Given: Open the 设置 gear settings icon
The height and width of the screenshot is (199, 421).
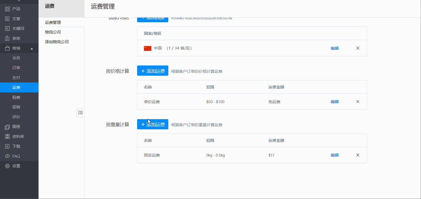Looking at the screenshot, I should (7, 166).
